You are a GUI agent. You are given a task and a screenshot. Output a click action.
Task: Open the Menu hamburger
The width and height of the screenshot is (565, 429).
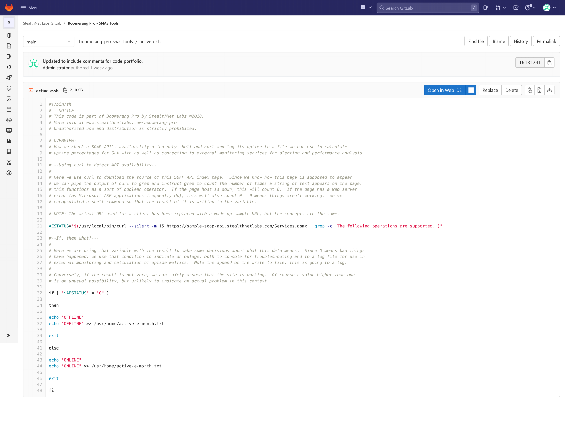pos(29,8)
